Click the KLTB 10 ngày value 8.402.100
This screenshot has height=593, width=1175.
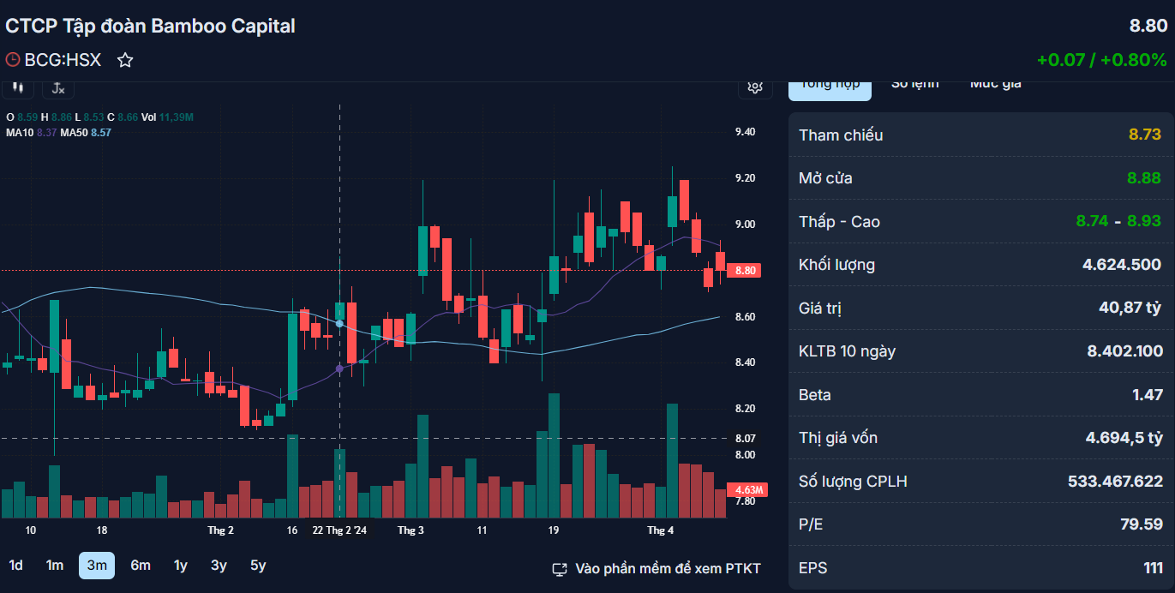pos(1124,351)
